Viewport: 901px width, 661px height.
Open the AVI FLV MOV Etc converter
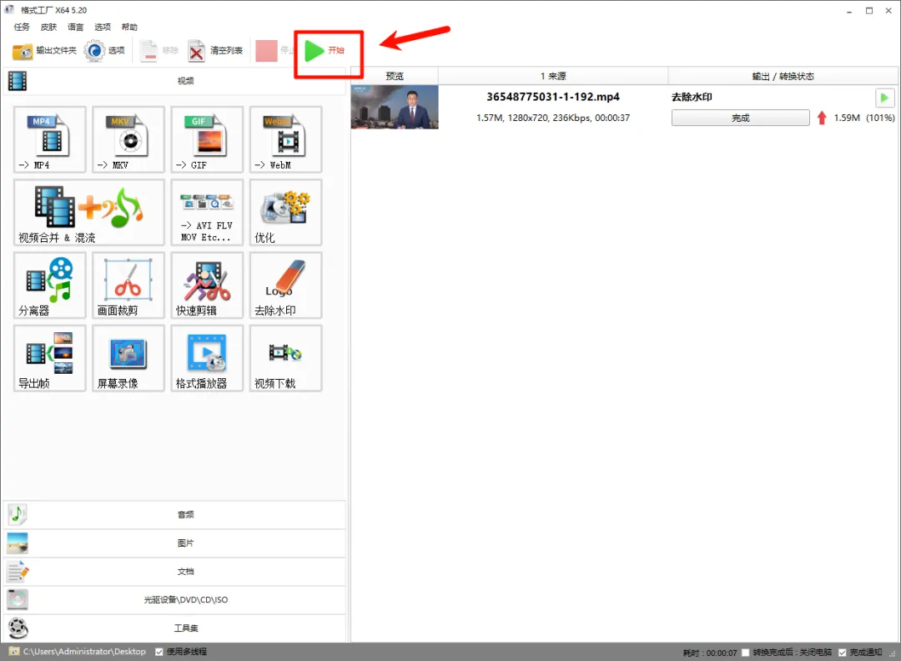click(x=207, y=213)
